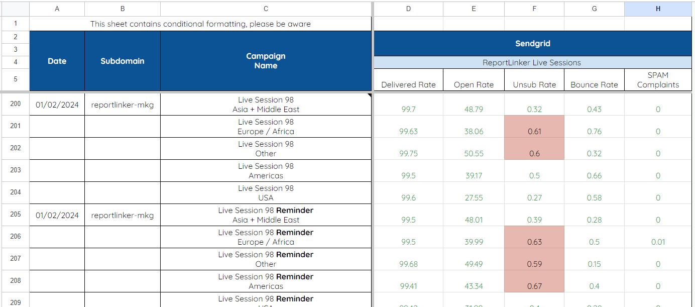Select row 206 header
The image size is (695, 307).
15,237
